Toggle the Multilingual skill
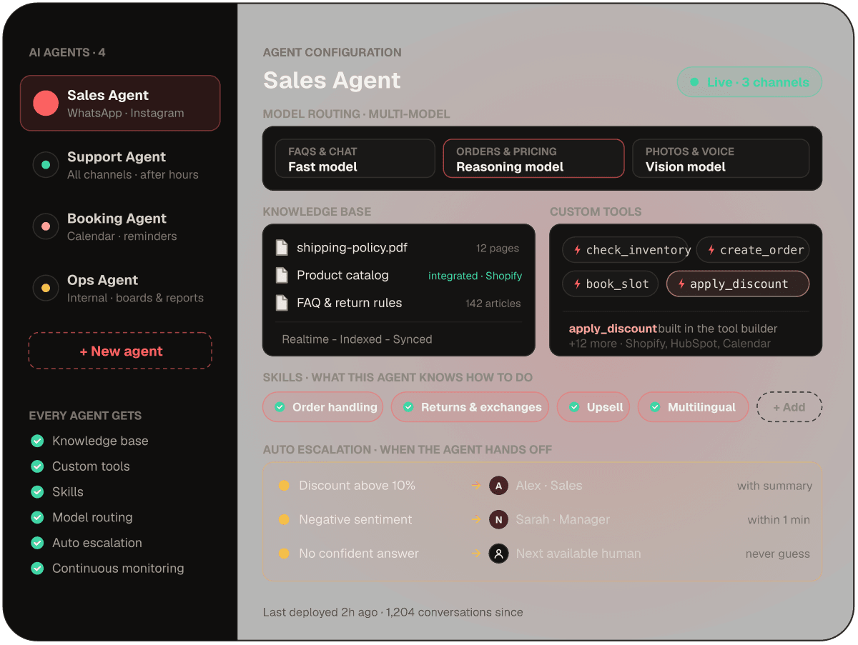Screen dimensions: 858x645 pyautogui.click(x=693, y=407)
